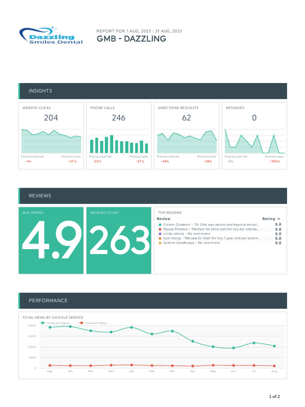
Task: Open the Renae Pihema review row
Action: (219, 229)
